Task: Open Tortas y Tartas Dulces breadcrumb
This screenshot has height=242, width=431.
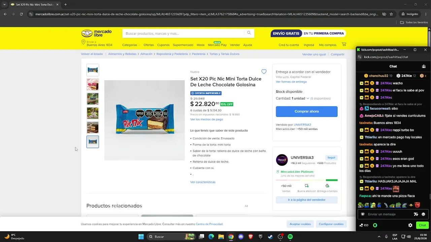Action: [224, 54]
